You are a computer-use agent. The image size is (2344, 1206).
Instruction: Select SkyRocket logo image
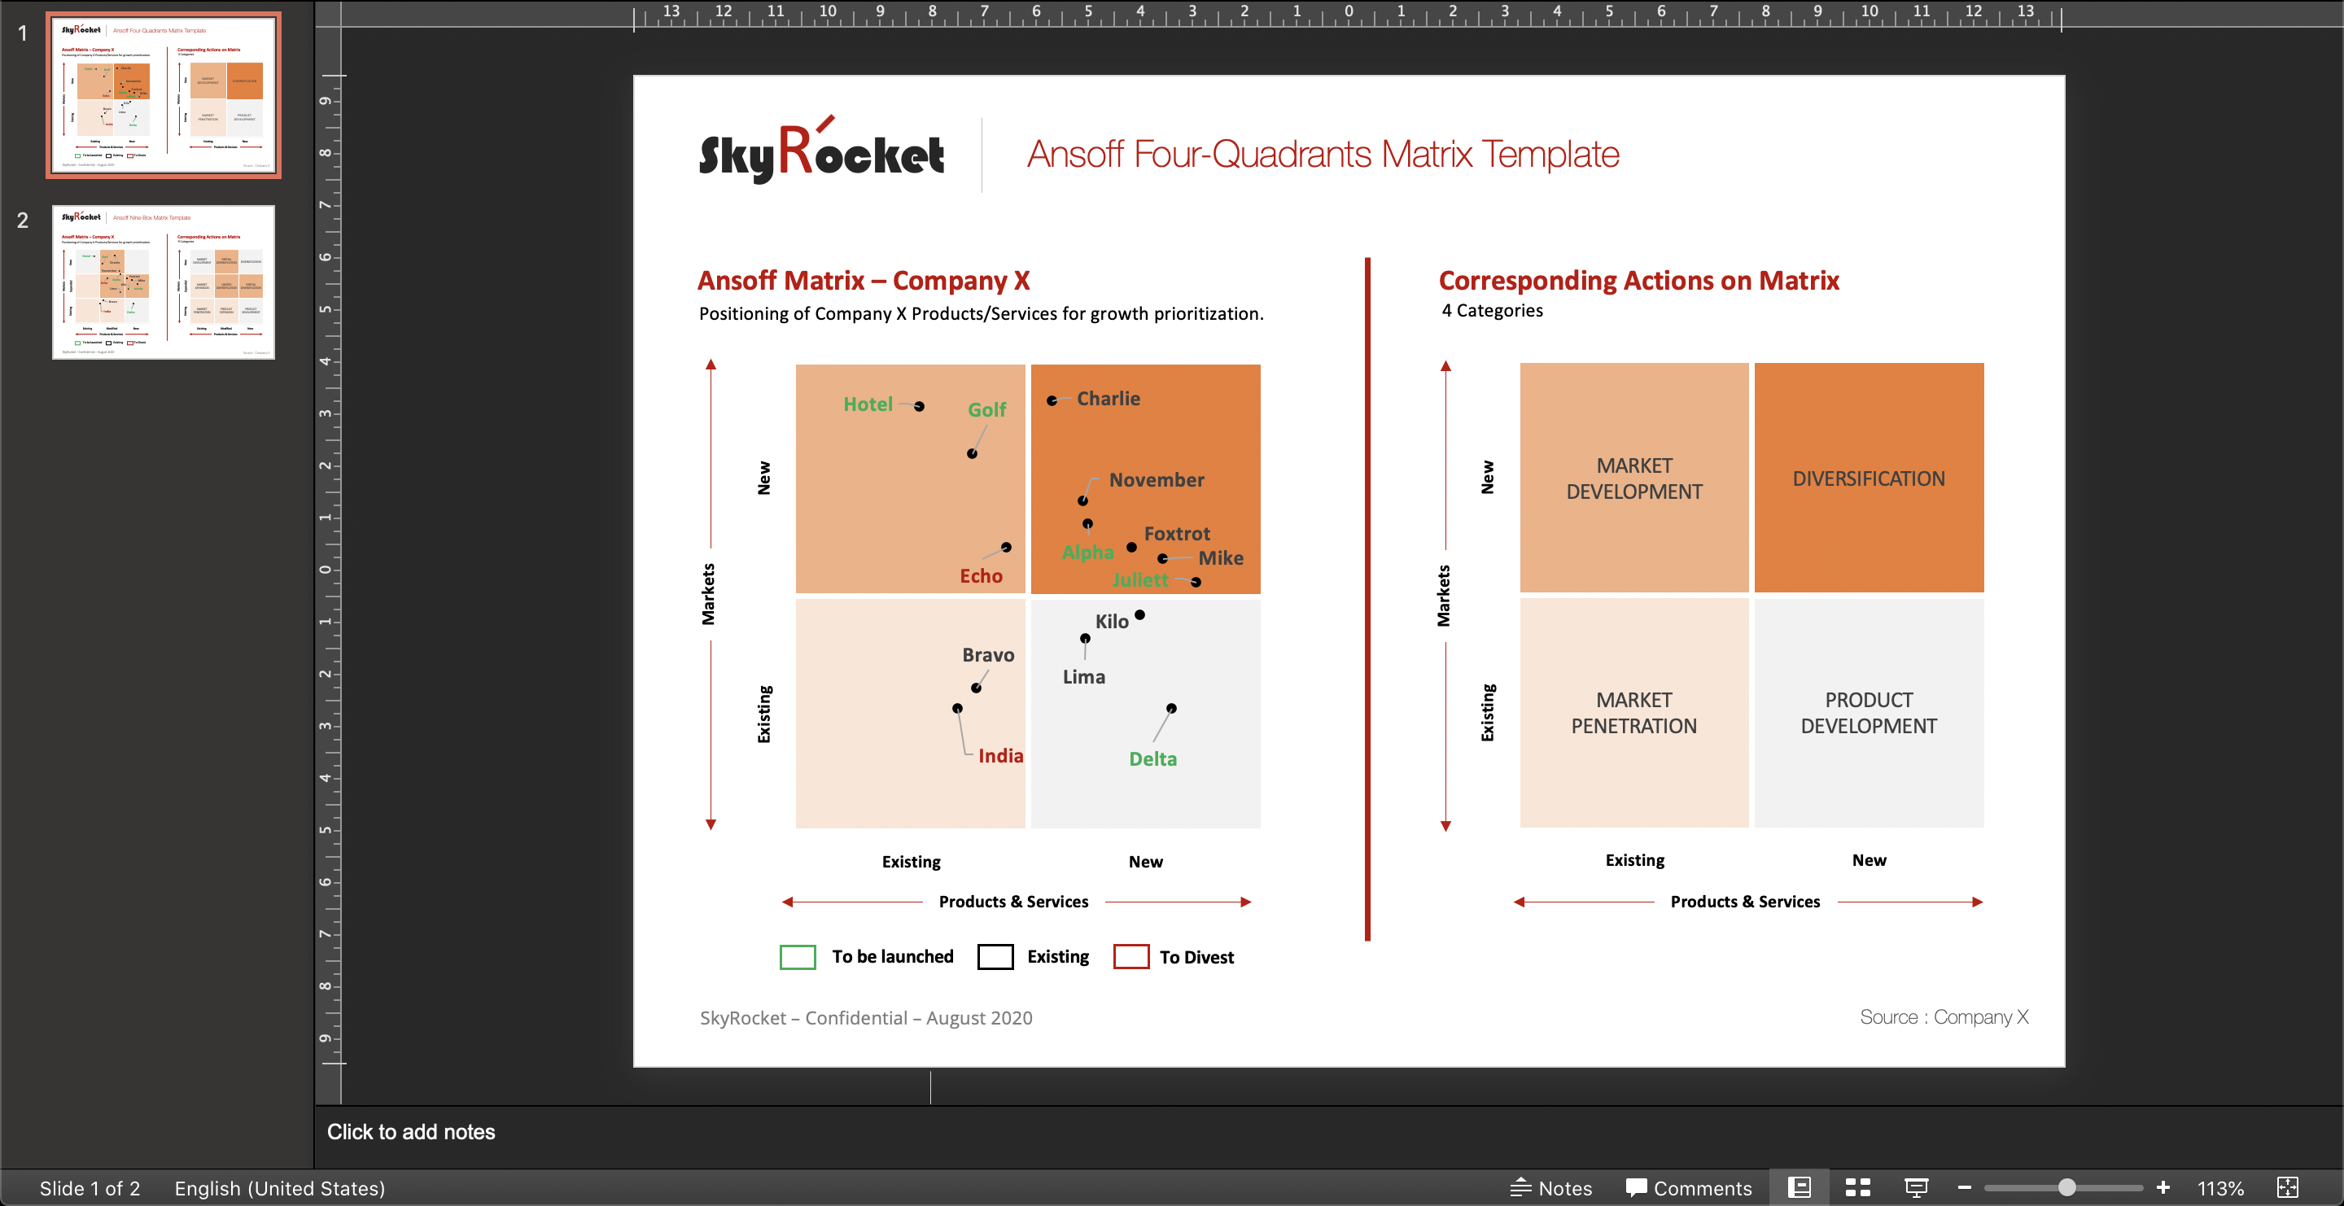pyautogui.click(x=822, y=151)
